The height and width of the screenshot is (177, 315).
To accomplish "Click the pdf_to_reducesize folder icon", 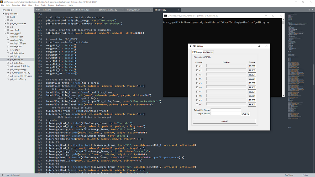I will (8, 23).
